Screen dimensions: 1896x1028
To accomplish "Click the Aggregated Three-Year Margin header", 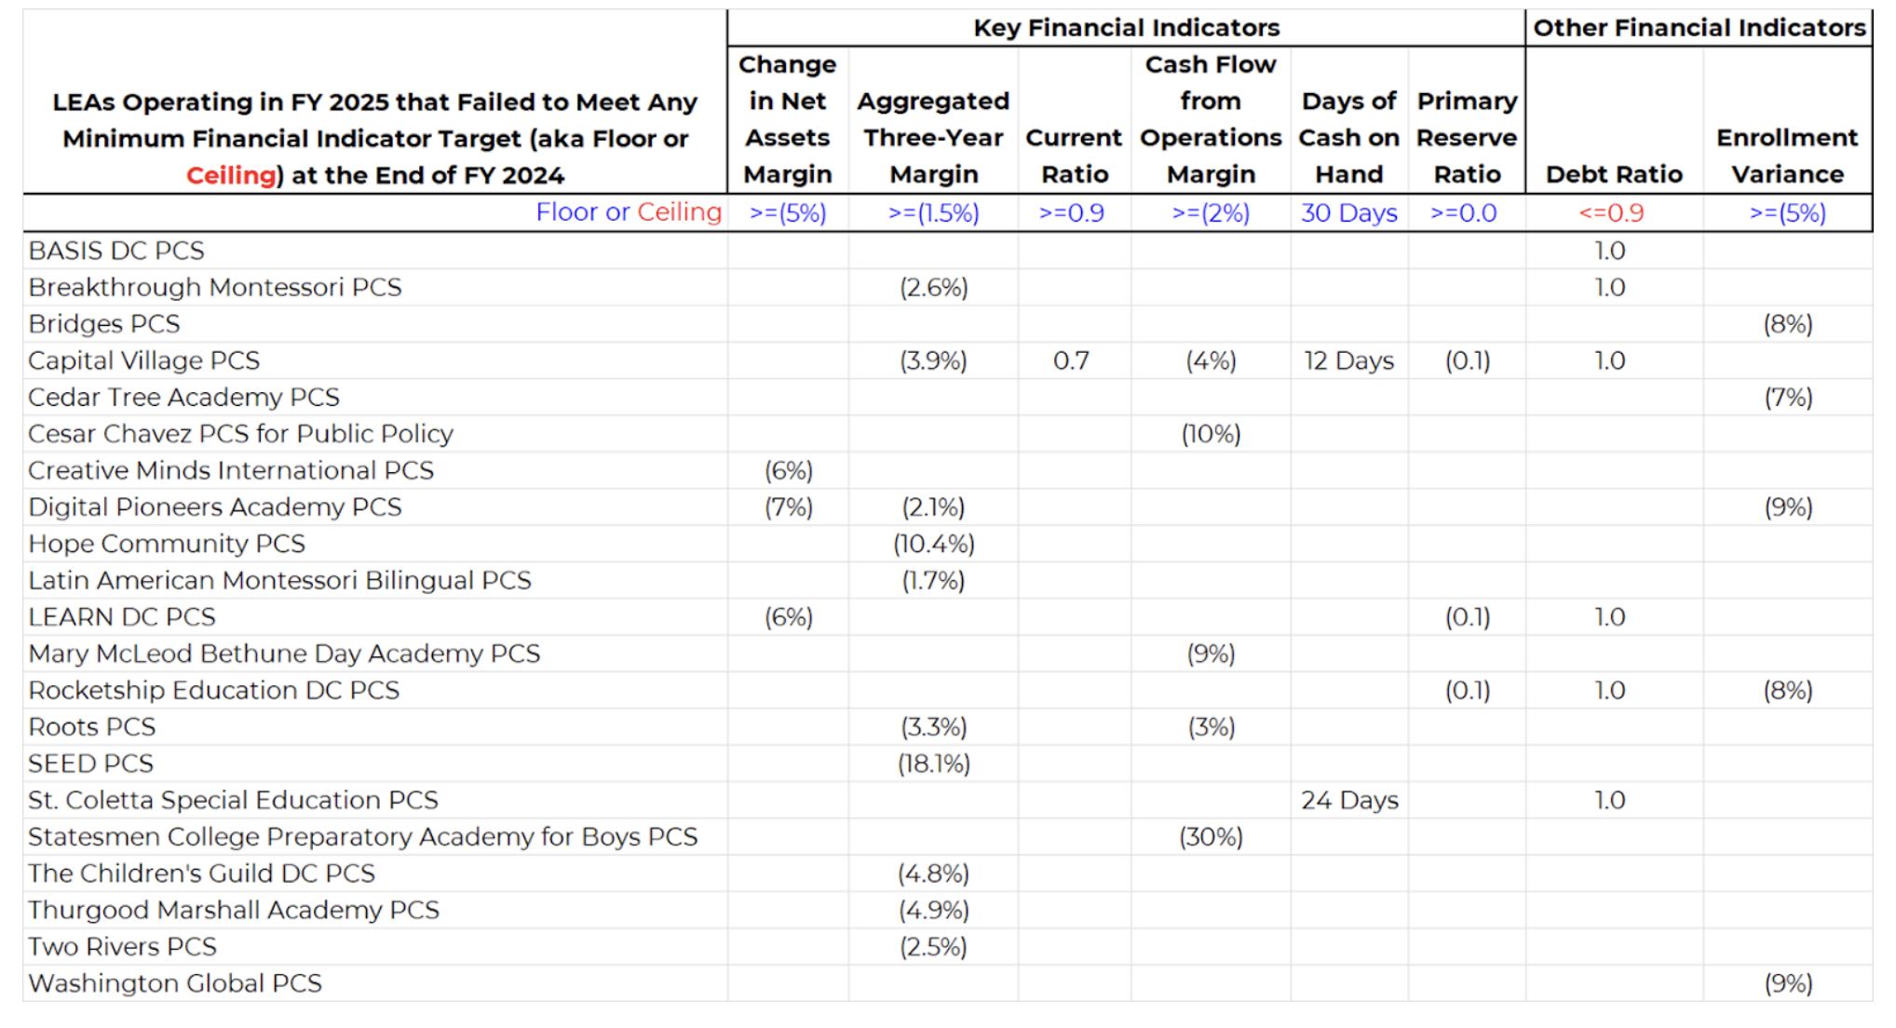I will (933, 137).
